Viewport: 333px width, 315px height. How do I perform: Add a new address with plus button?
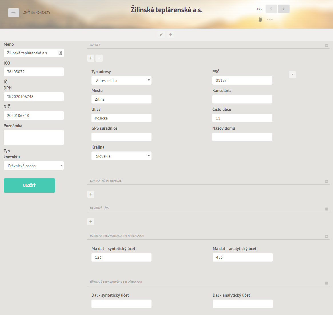(91, 58)
